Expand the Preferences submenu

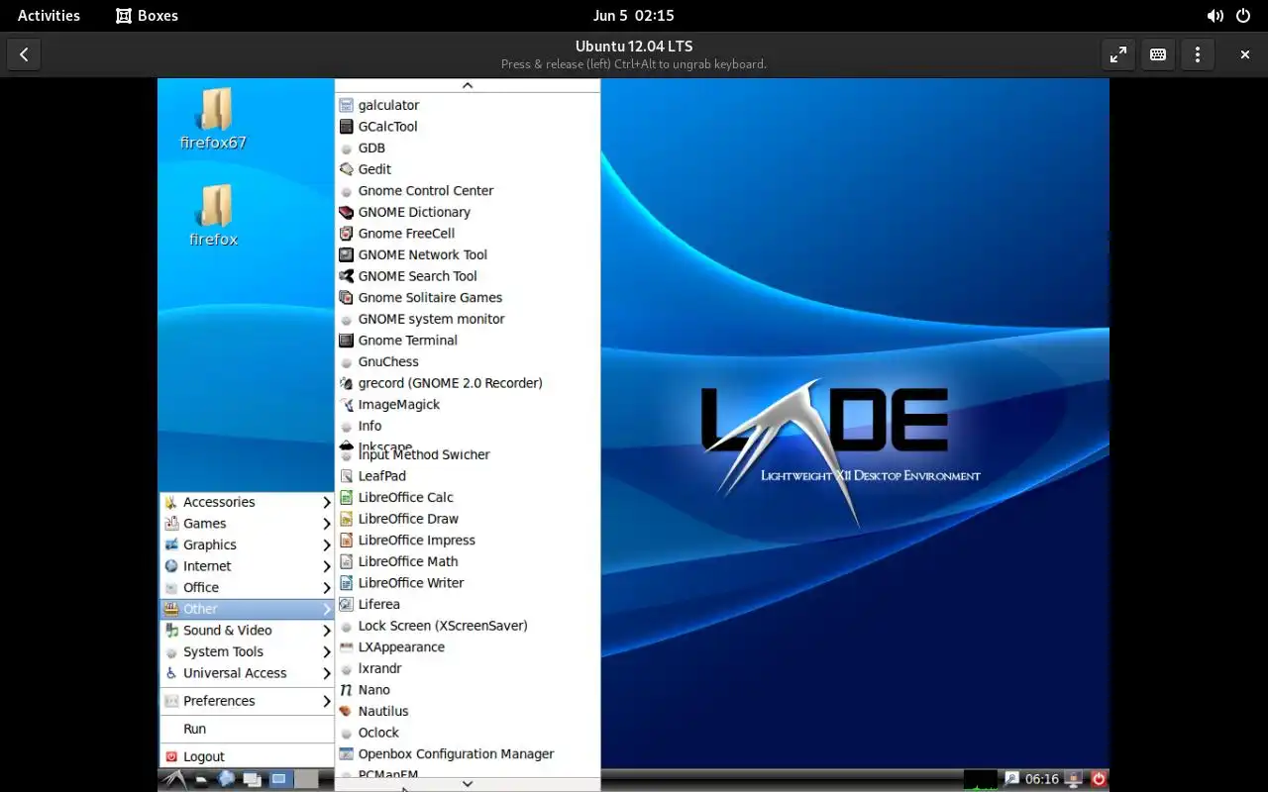(x=247, y=701)
